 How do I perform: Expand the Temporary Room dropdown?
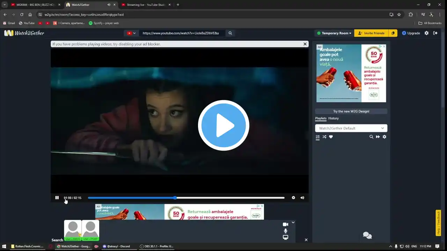334,33
